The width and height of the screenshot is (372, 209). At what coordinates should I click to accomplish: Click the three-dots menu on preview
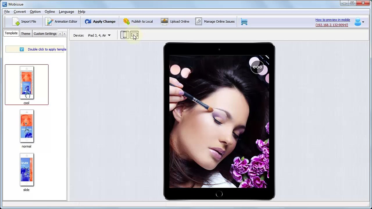(x=257, y=67)
